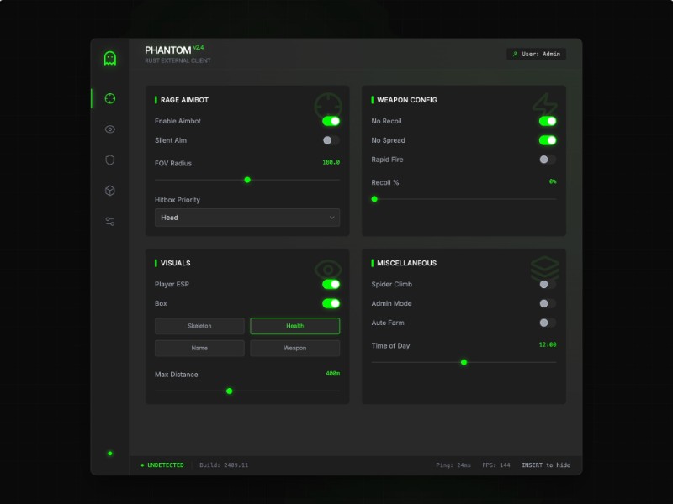Click the User: Admin button
673x504 pixels.
click(x=536, y=53)
